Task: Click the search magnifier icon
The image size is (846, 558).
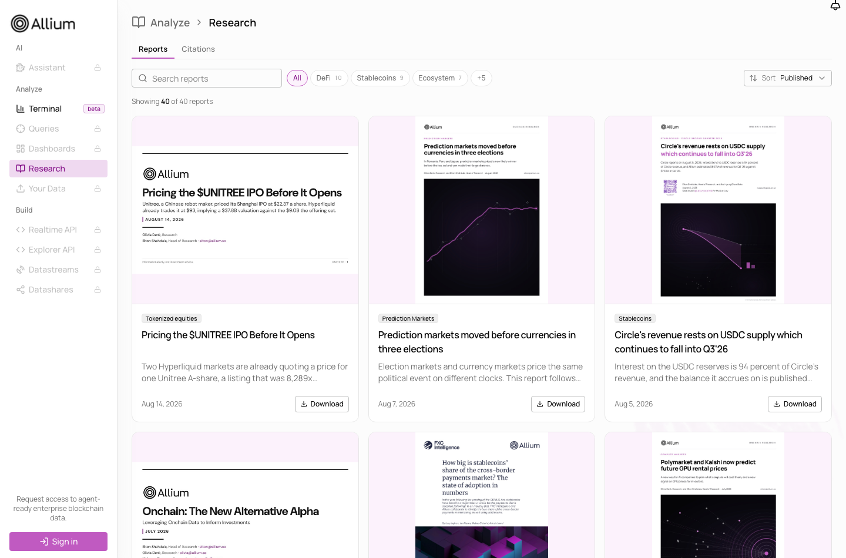Action: tap(143, 78)
